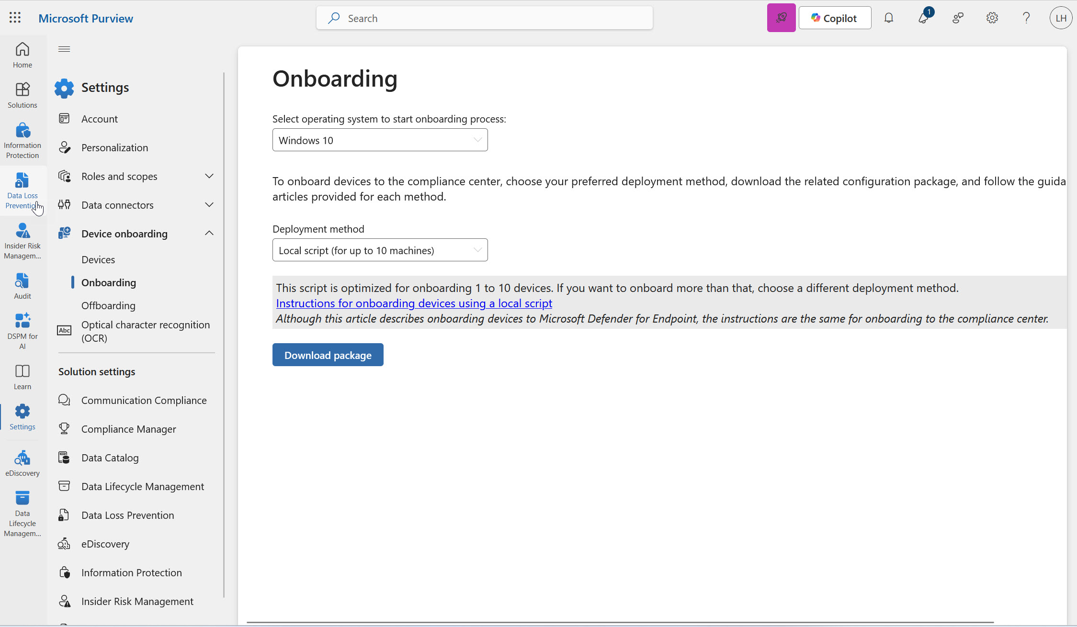This screenshot has width=1077, height=627.
Task: Select Device onboarding heading
Action: click(125, 234)
